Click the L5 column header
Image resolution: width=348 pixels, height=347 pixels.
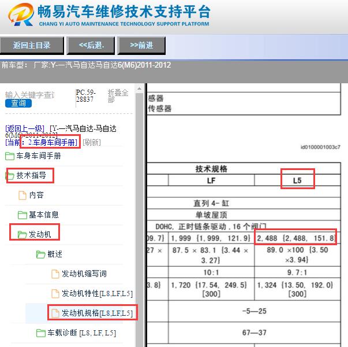click(x=297, y=180)
